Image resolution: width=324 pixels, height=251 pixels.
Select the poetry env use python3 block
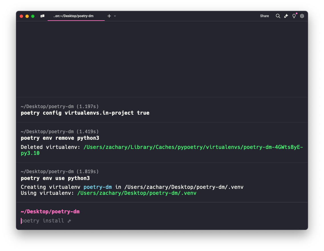coord(55,178)
